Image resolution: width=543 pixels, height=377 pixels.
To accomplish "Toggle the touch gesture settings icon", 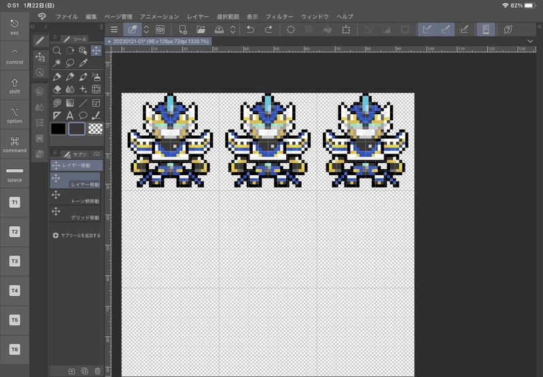I will click(x=486, y=30).
